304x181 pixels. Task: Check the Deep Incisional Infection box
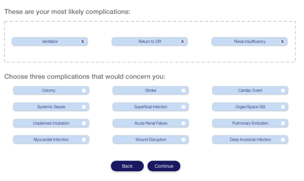pyautogui.click(x=283, y=140)
